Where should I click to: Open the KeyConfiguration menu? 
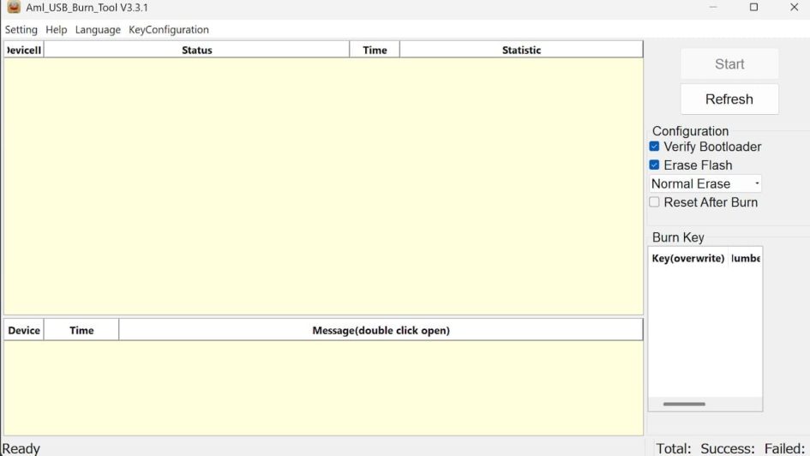[169, 29]
